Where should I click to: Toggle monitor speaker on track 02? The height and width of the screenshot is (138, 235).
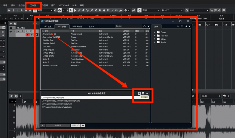click(32, 35)
